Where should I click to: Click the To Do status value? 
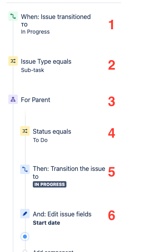(40, 140)
